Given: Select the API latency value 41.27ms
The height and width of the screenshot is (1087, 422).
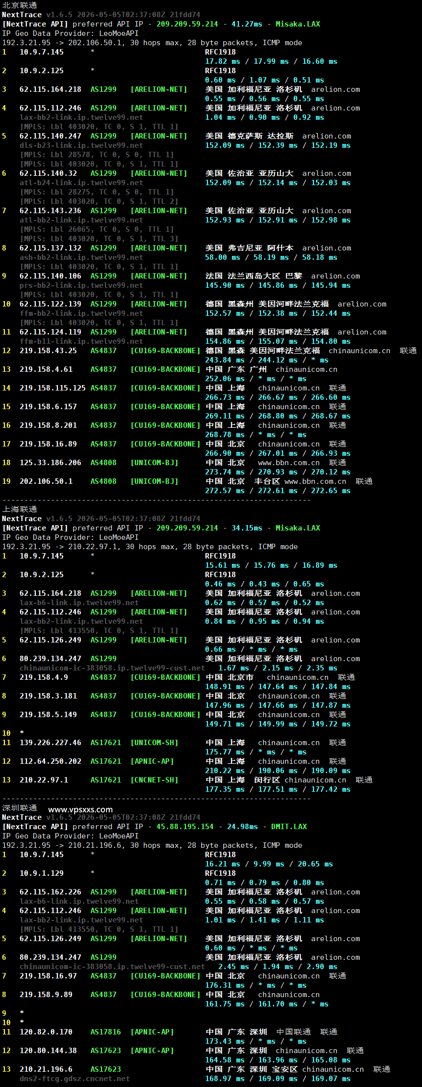Looking at the screenshot, I should click(247, 24).
